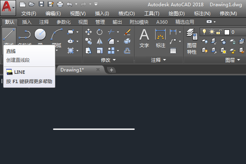Activate the Mirror tool

99,41
